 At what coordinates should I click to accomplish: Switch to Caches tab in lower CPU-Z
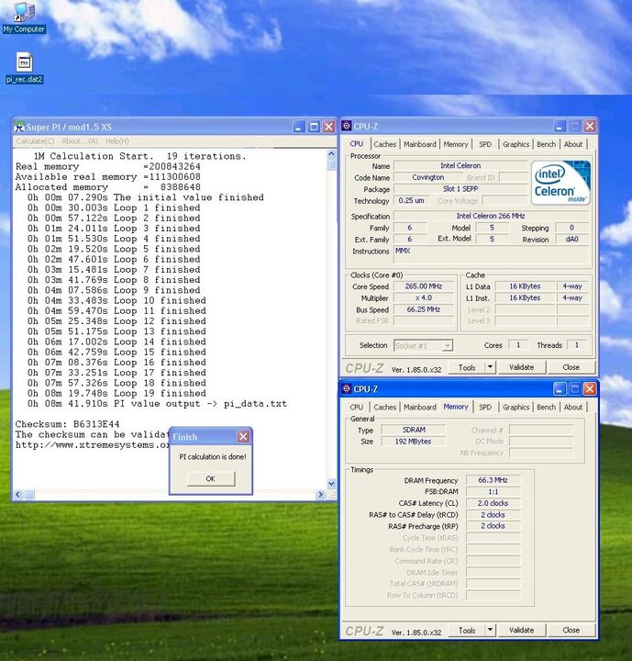(x=385, y=408)
